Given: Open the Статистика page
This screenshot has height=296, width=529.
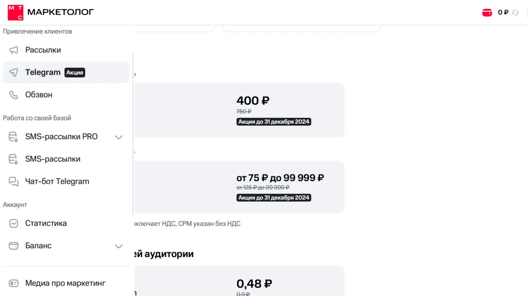Looking at the screenshot, I should pyautogui.click(x=46, y=223).
